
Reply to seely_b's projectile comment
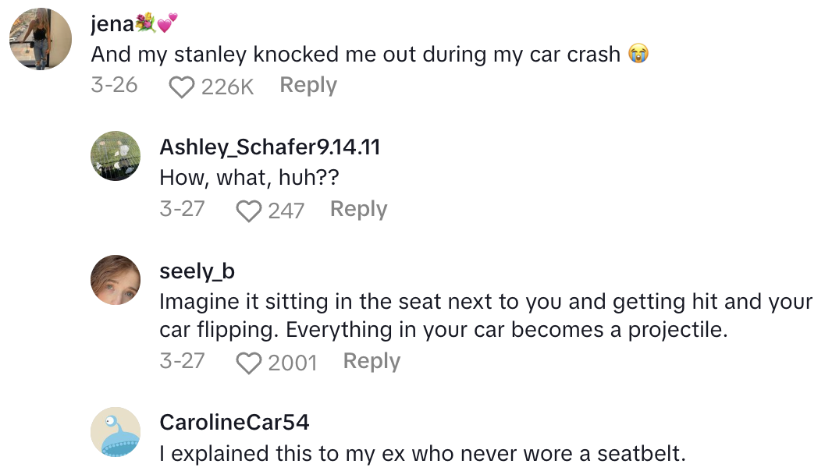coord(372,361)
